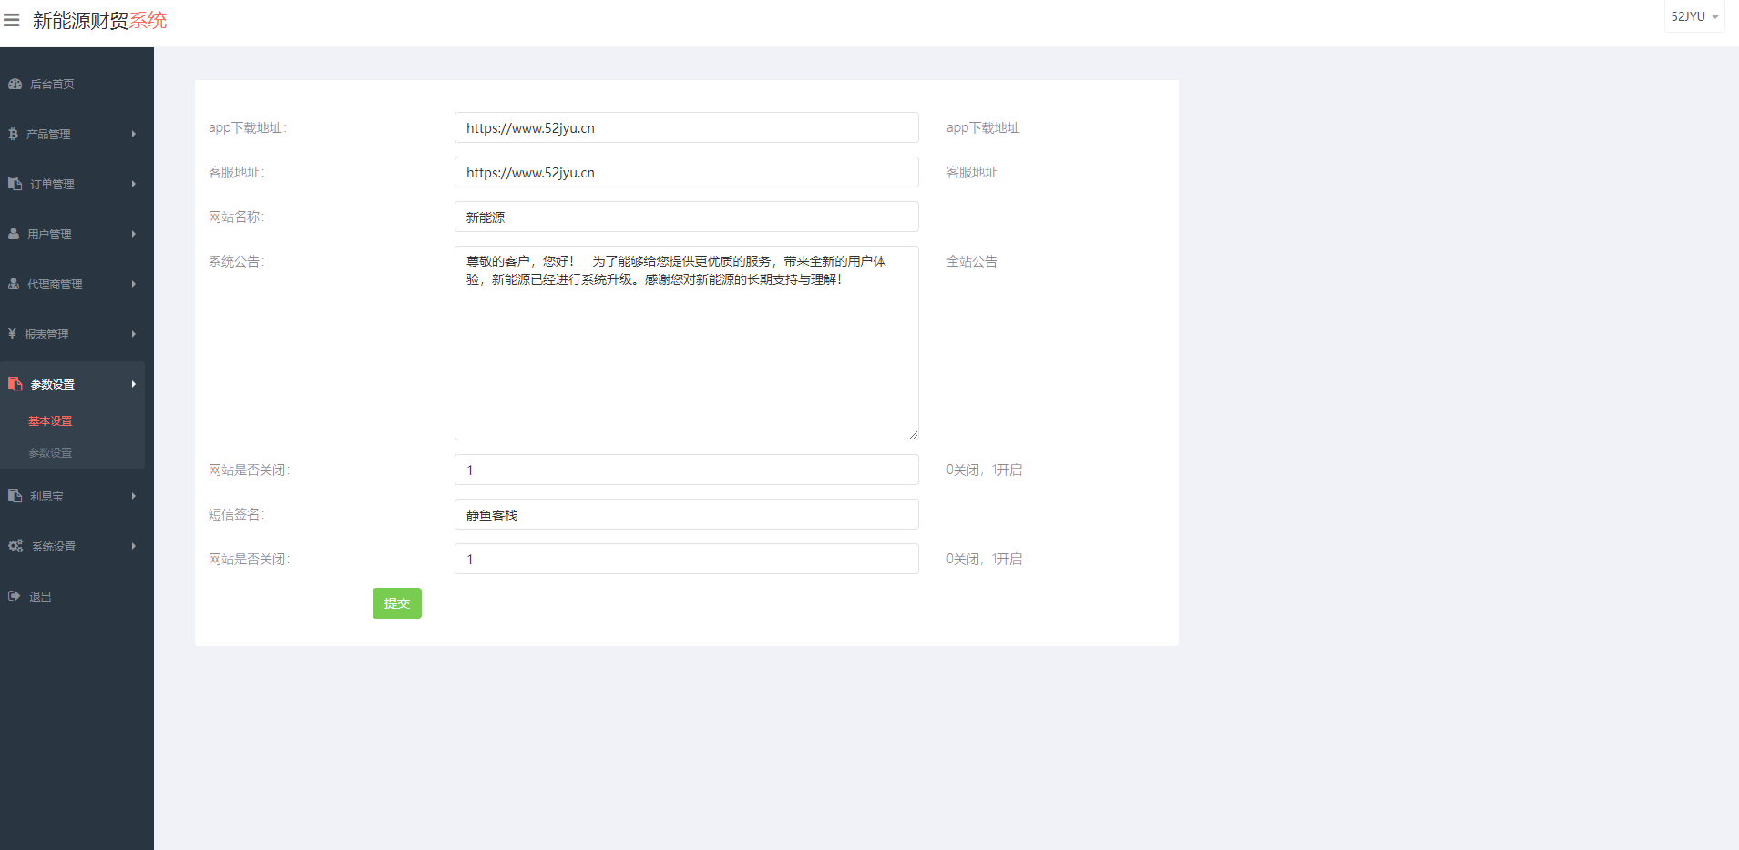Click the hamburger menu icon in header
The image size is (1739, 850).
pyautogui.click(x=12, y=20)
